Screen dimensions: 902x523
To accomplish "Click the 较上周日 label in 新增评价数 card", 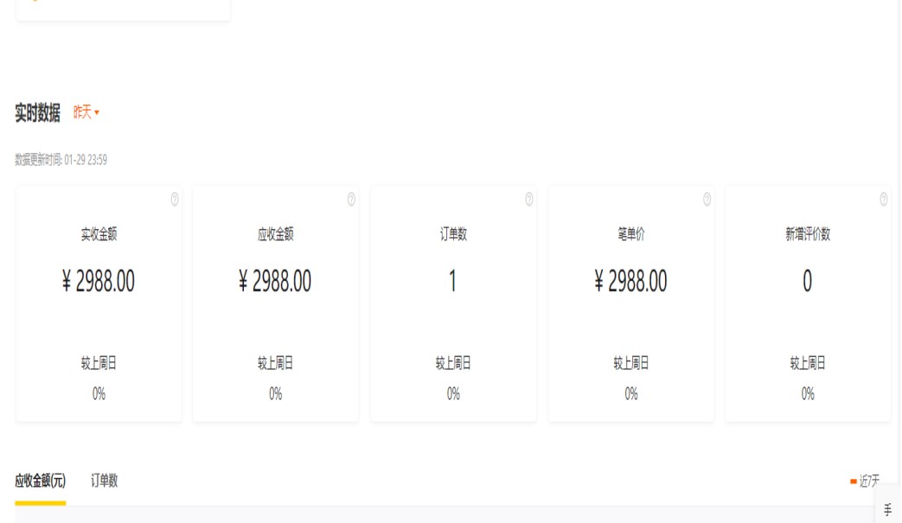I will point(807,364).
